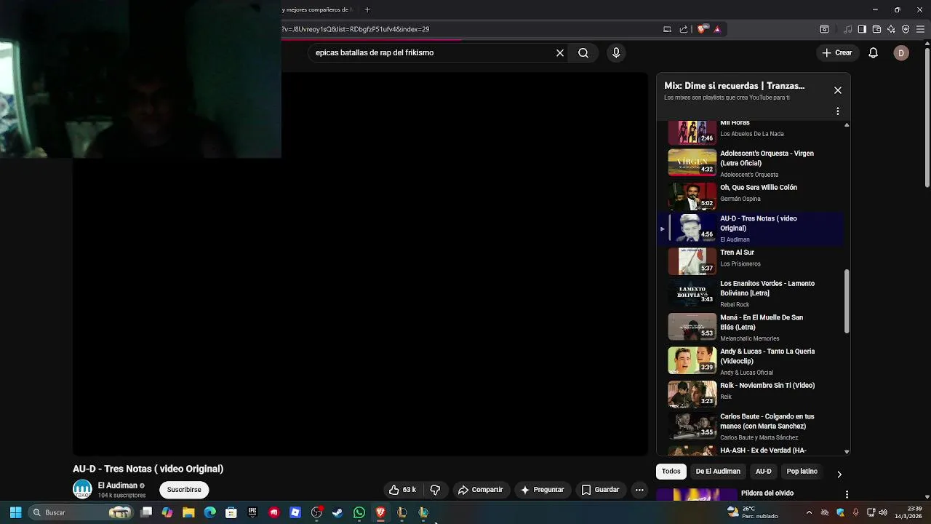The width and height of the screenshot is (931, 524).
Task: Click the Preguntar button
Action: (541, 490)
